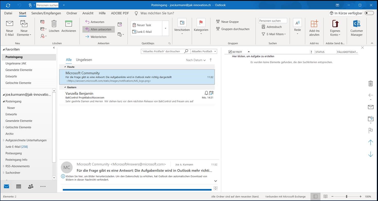Collapse the Heute message group
Image resolution: width=378 pixels, height=201 pixels.
(65, 67)
